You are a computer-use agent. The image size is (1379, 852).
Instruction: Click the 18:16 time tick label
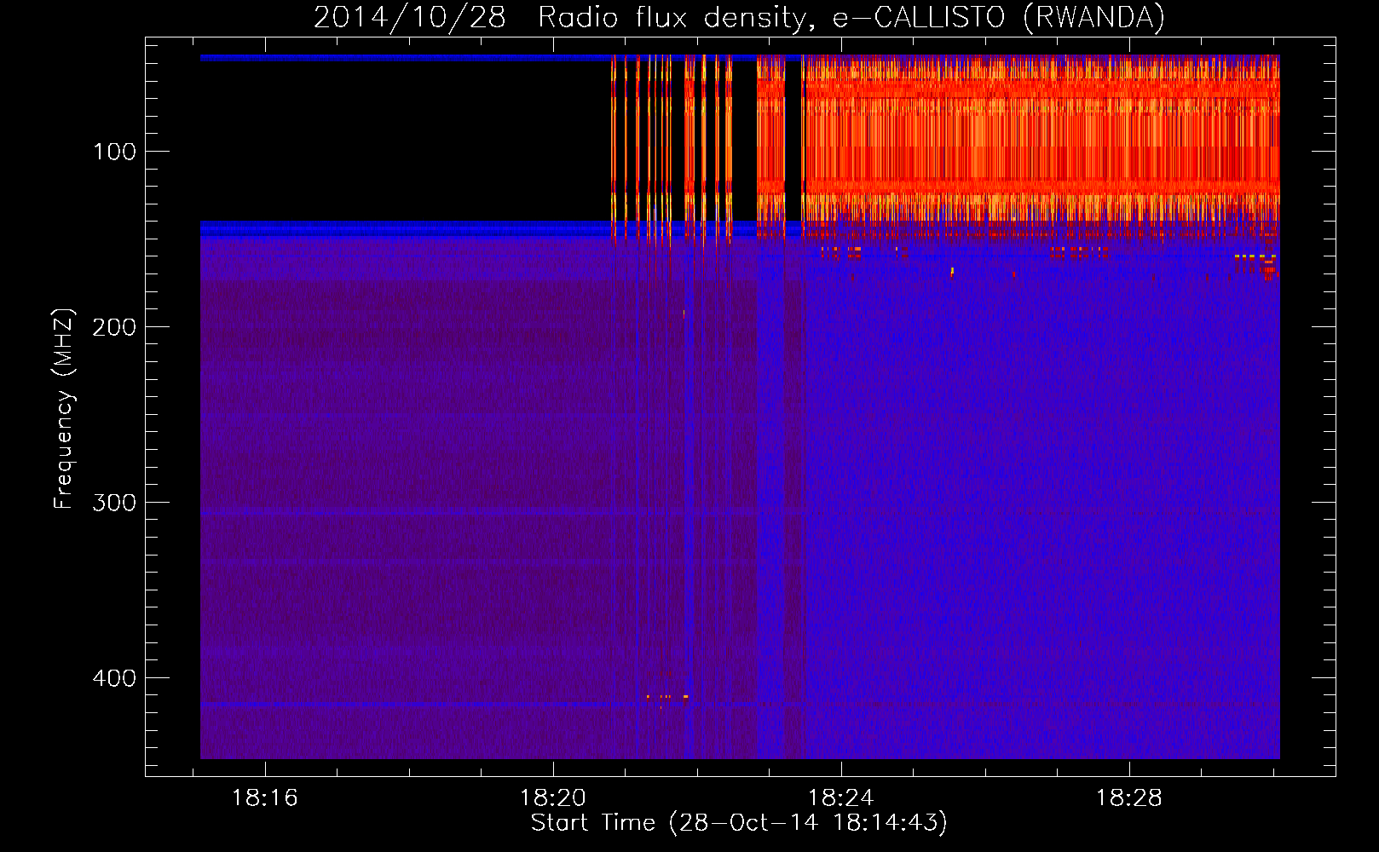pyautogui.click(x=265, y=798)
